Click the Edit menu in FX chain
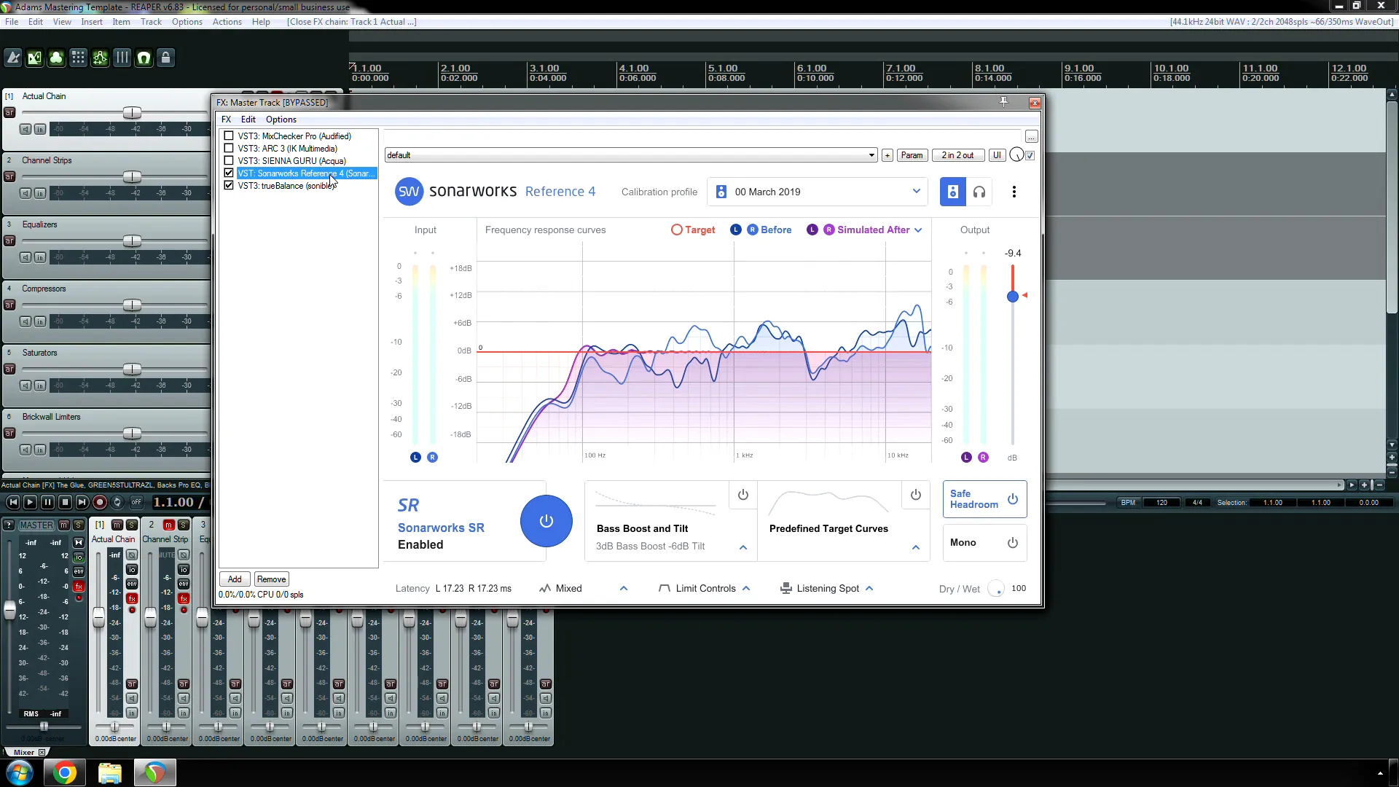 (248, 120)
